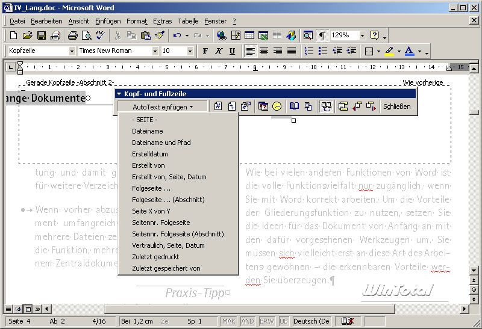This screenshot has width=482, height=329.
Task: Open Microsoft Word help icon
Action: 374,35
